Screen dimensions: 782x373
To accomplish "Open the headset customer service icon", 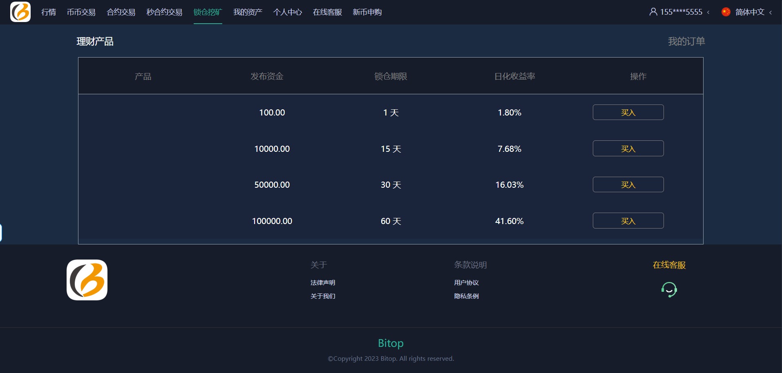I will click(x=669, y=290).
